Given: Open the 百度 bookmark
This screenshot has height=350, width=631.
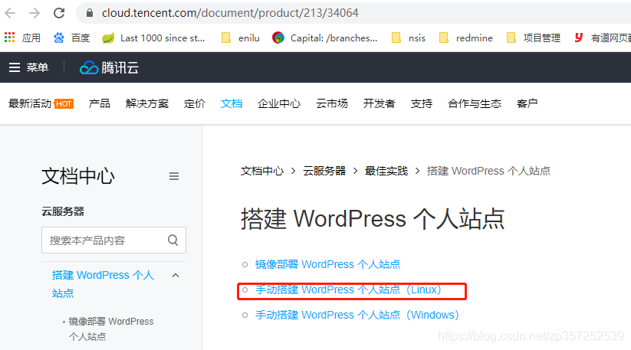Looking at the screenshot, I should pos(71,38).
